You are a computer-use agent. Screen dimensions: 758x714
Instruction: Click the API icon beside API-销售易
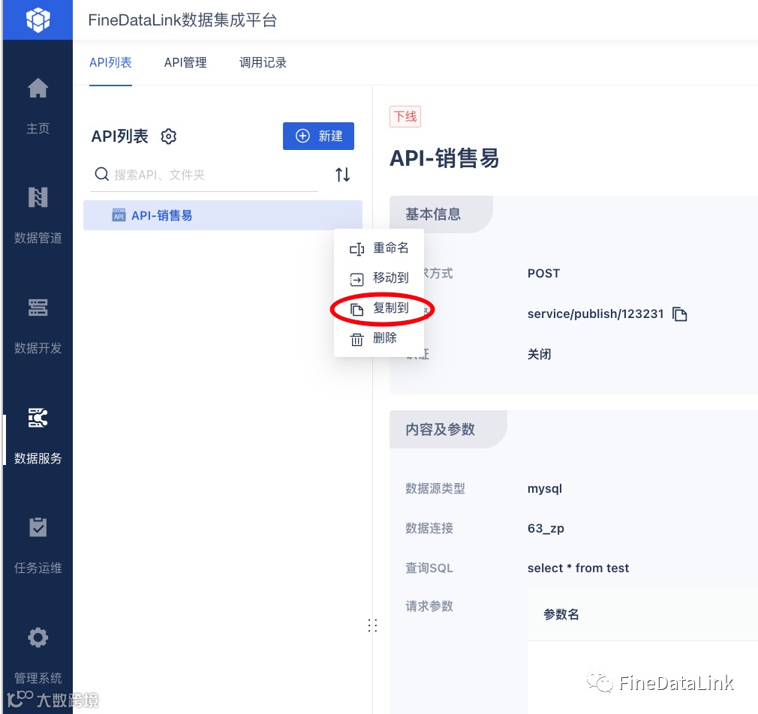[119, 215]
